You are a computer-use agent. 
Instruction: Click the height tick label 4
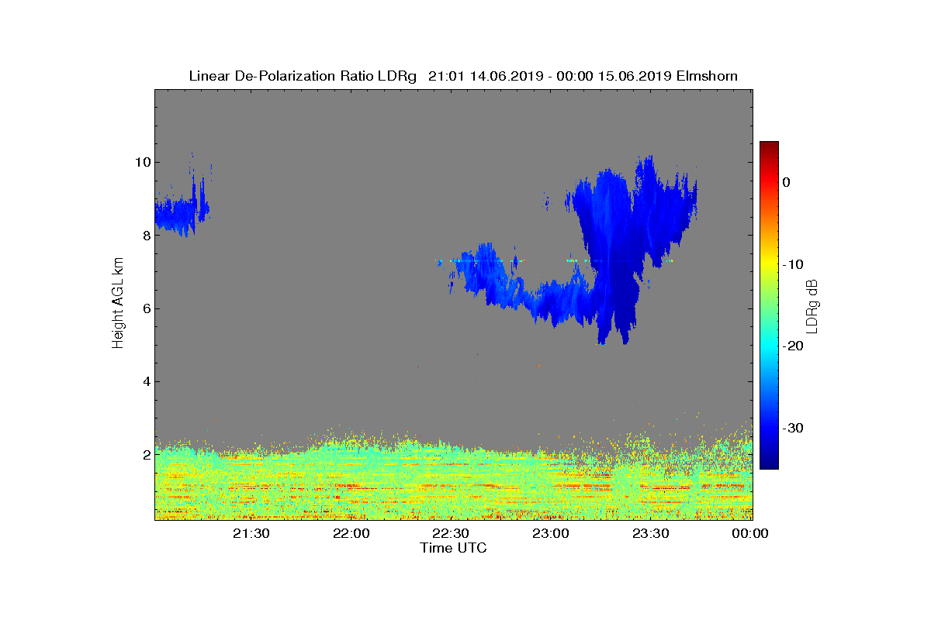pos(147,381)
